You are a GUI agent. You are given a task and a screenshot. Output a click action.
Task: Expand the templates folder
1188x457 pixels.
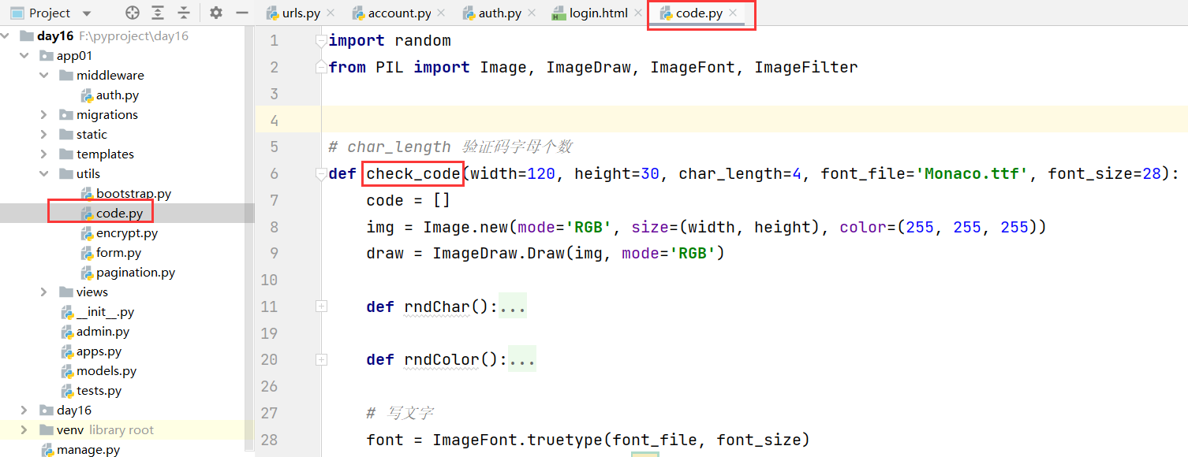tap(44, 154)
